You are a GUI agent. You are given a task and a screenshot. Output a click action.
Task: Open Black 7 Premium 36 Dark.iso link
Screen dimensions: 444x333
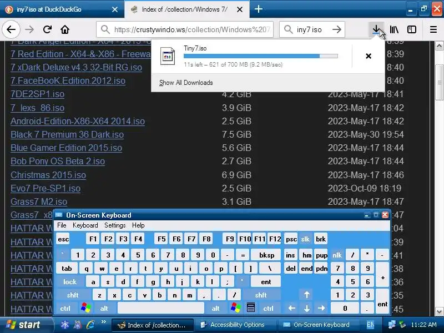point(67,134)
